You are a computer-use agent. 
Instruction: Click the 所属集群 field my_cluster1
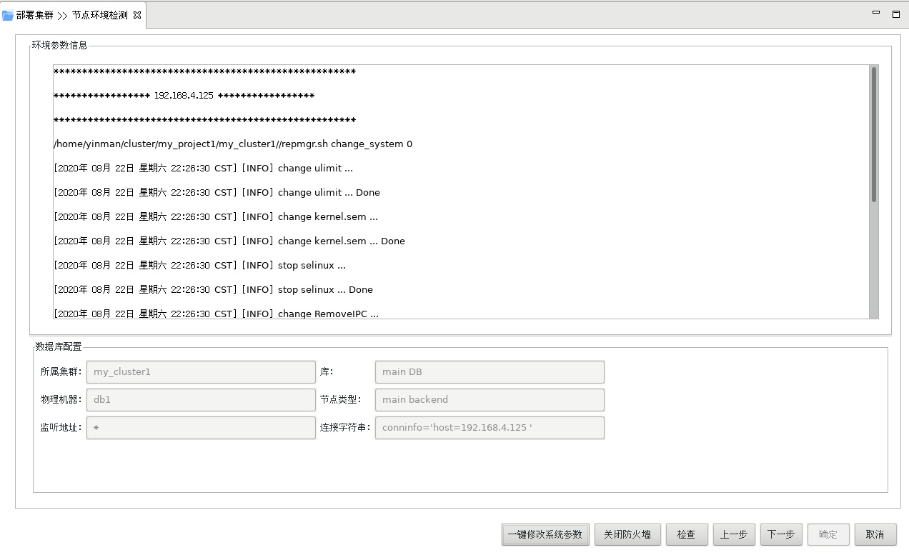(x=201, y=371)
